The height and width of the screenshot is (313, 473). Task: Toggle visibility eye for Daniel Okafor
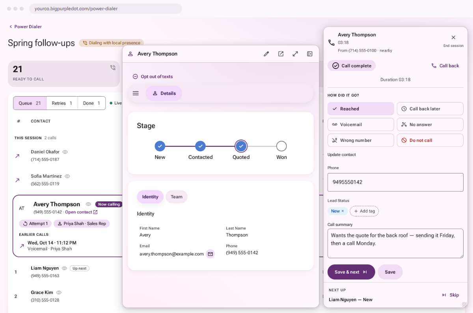click(65, 152)
